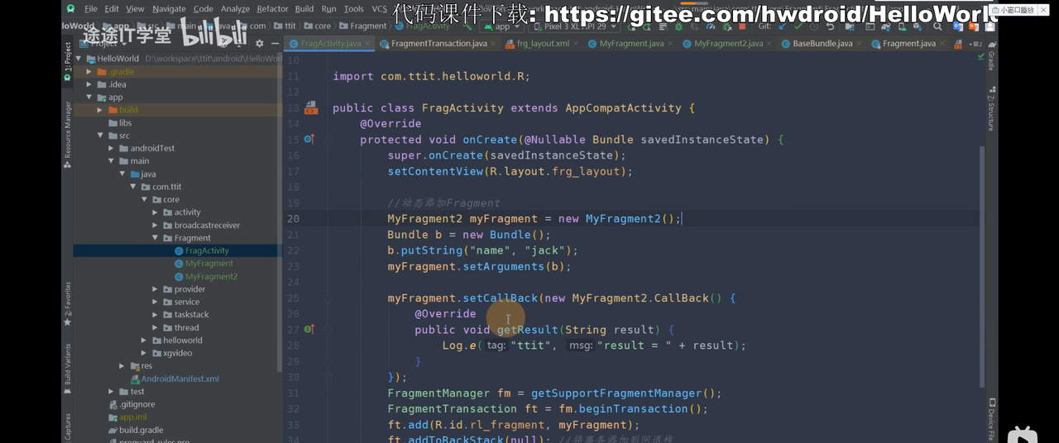Click the editor vertical scrollbar
This screenshot has height=443, width=1059.
(982, 248)
